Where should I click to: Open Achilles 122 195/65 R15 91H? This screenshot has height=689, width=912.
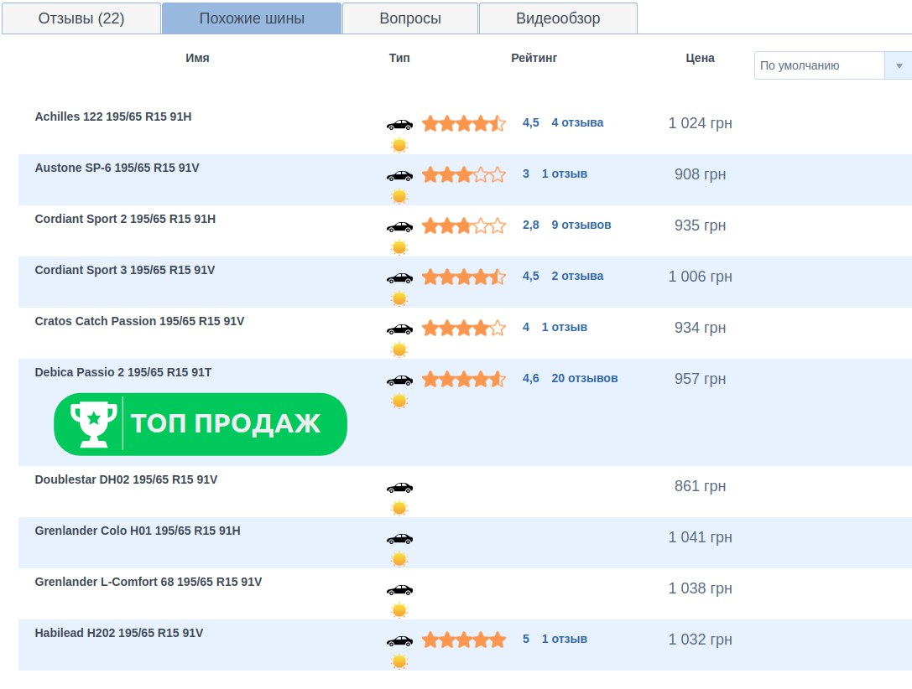(112, 117)
